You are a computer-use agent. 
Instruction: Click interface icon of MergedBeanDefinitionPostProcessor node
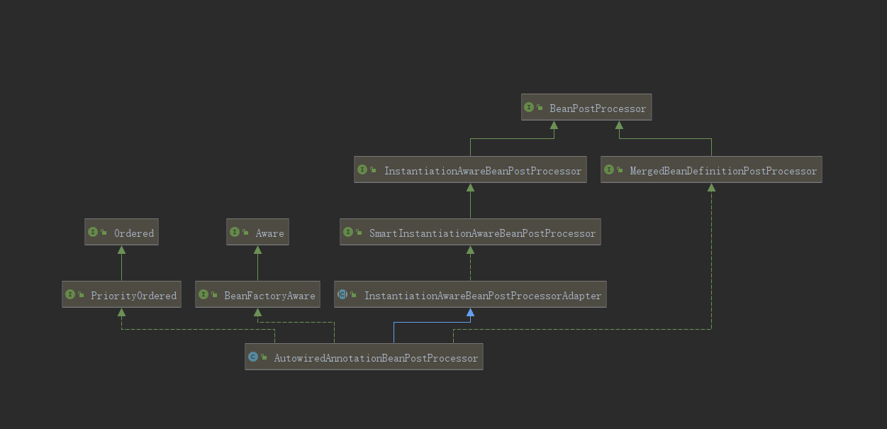click(x=608, y=170)
